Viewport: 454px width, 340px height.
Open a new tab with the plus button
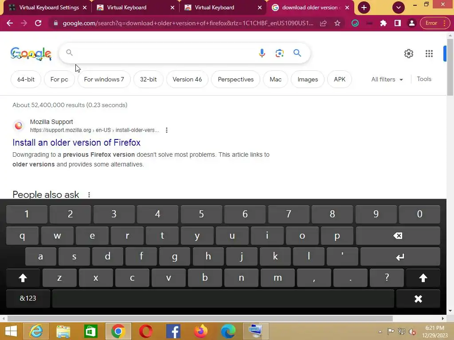[x=364, y=8]
